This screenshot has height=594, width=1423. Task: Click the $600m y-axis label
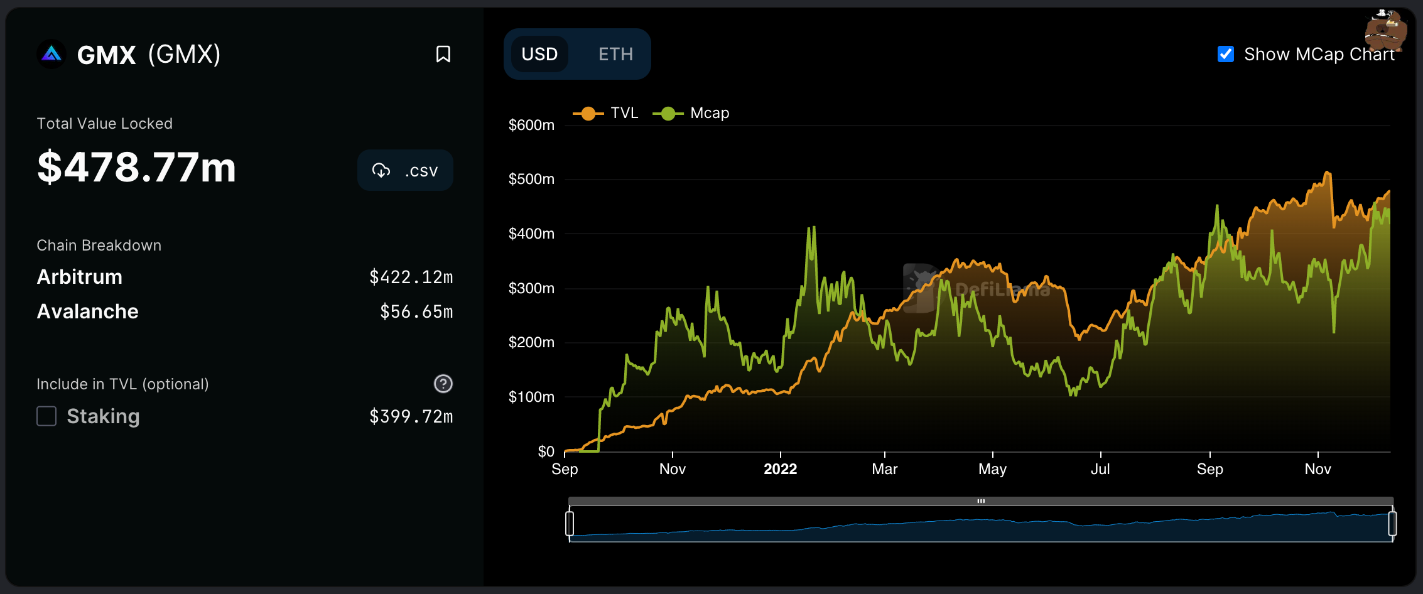(531, 125)
